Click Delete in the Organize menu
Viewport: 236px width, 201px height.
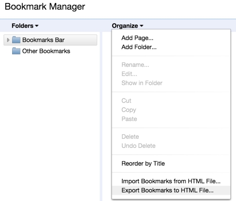tap(130, 136)
